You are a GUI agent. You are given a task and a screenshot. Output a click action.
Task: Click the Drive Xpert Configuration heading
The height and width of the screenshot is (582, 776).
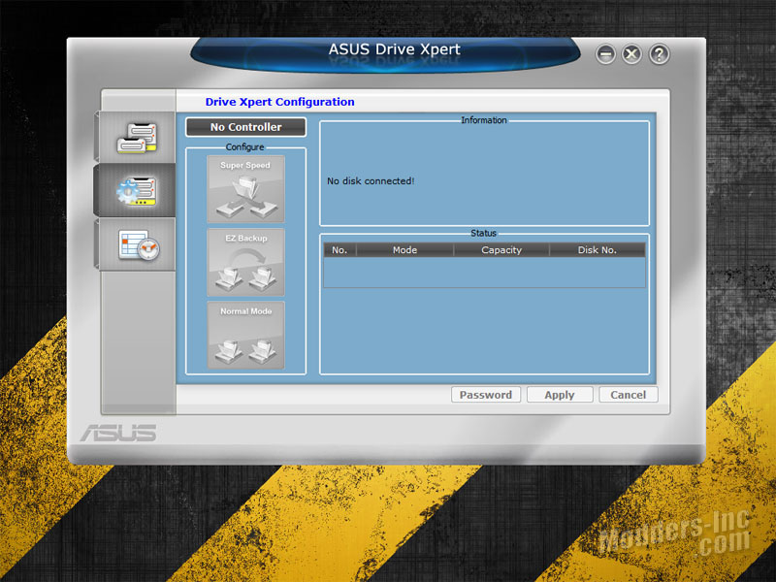[x=279, y=102]
